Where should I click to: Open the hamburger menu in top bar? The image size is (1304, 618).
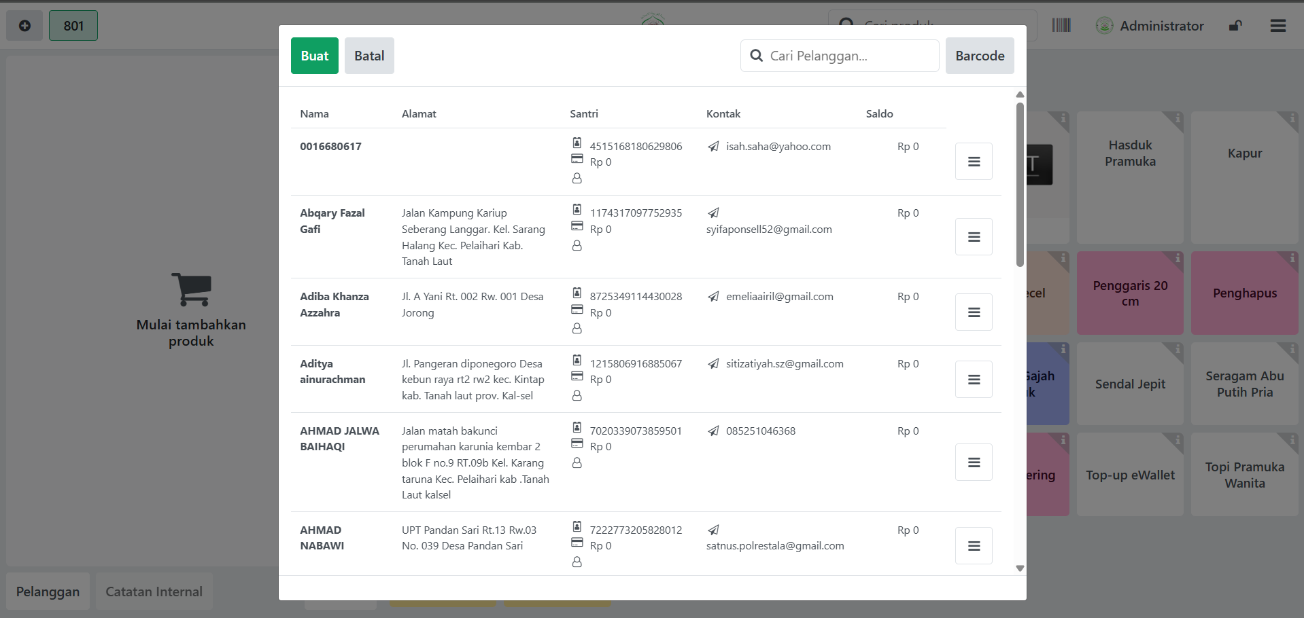pyautogui.click(x=1277, y=26)
